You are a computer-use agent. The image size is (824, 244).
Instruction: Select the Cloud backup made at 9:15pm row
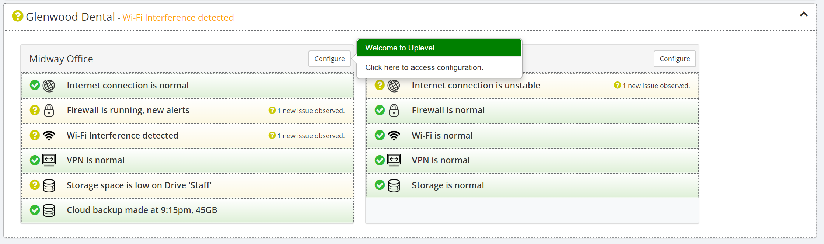(x=142, y=210)
